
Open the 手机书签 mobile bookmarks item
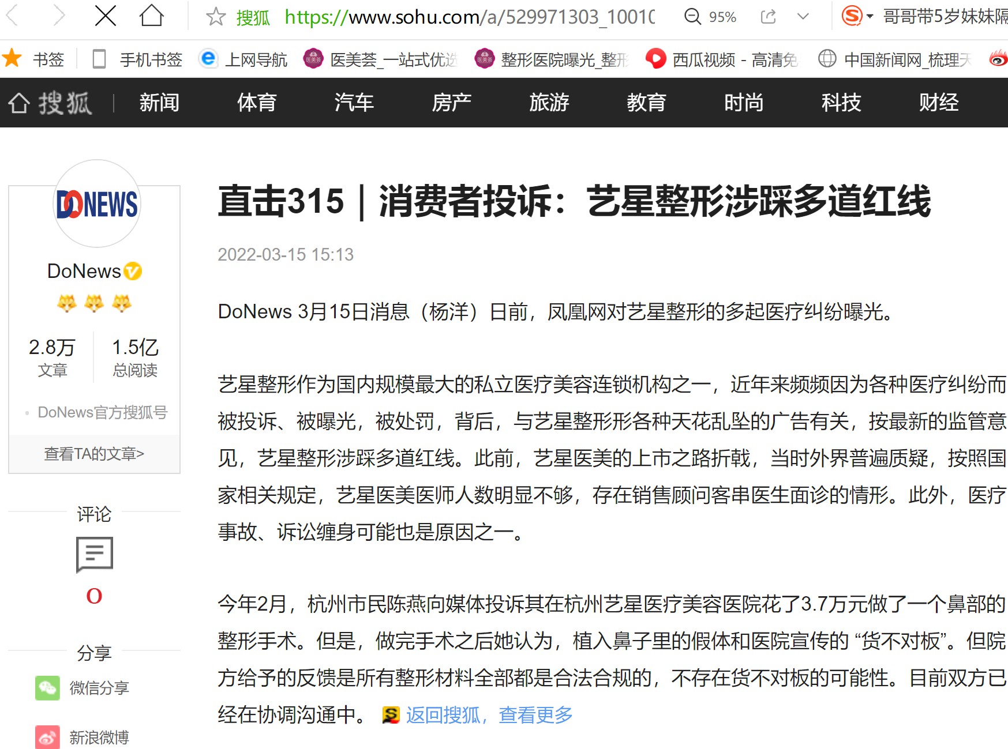click(137, 59)
